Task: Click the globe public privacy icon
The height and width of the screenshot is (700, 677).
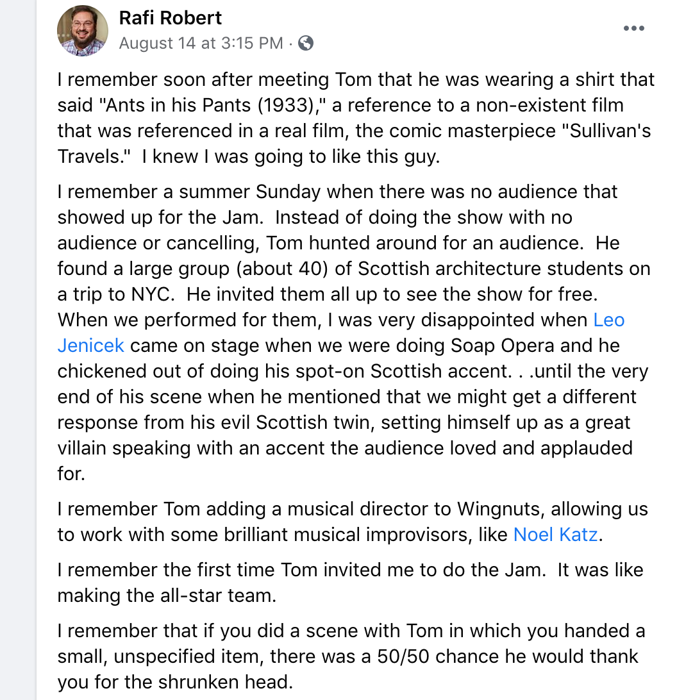Action: pyautogui.click(x=306, y=44)
